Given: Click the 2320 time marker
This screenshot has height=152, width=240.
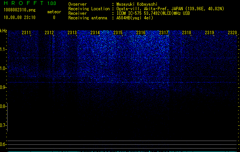Looking at the screenshot, I should point(232,32).
